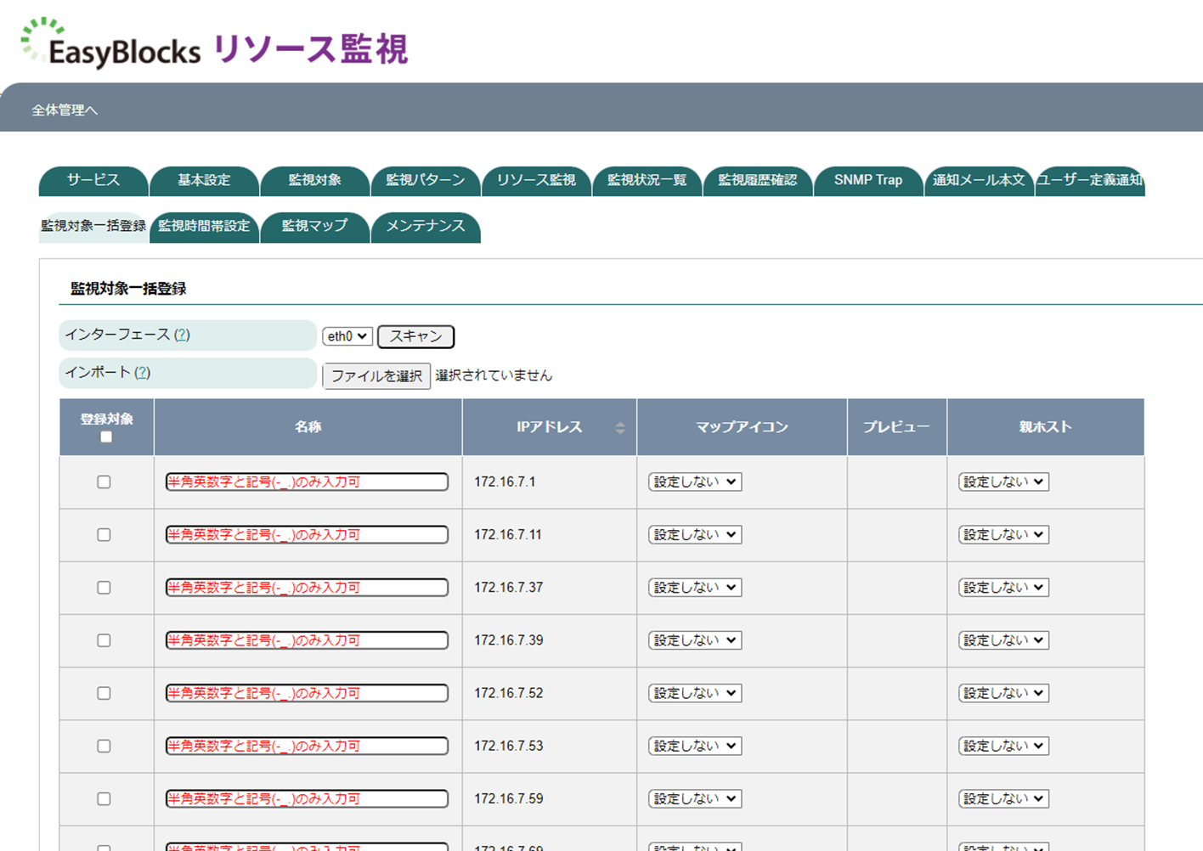Check the checkbox for 172.16.7.11
Screen dimensions: 1203x851
point(104,535)
